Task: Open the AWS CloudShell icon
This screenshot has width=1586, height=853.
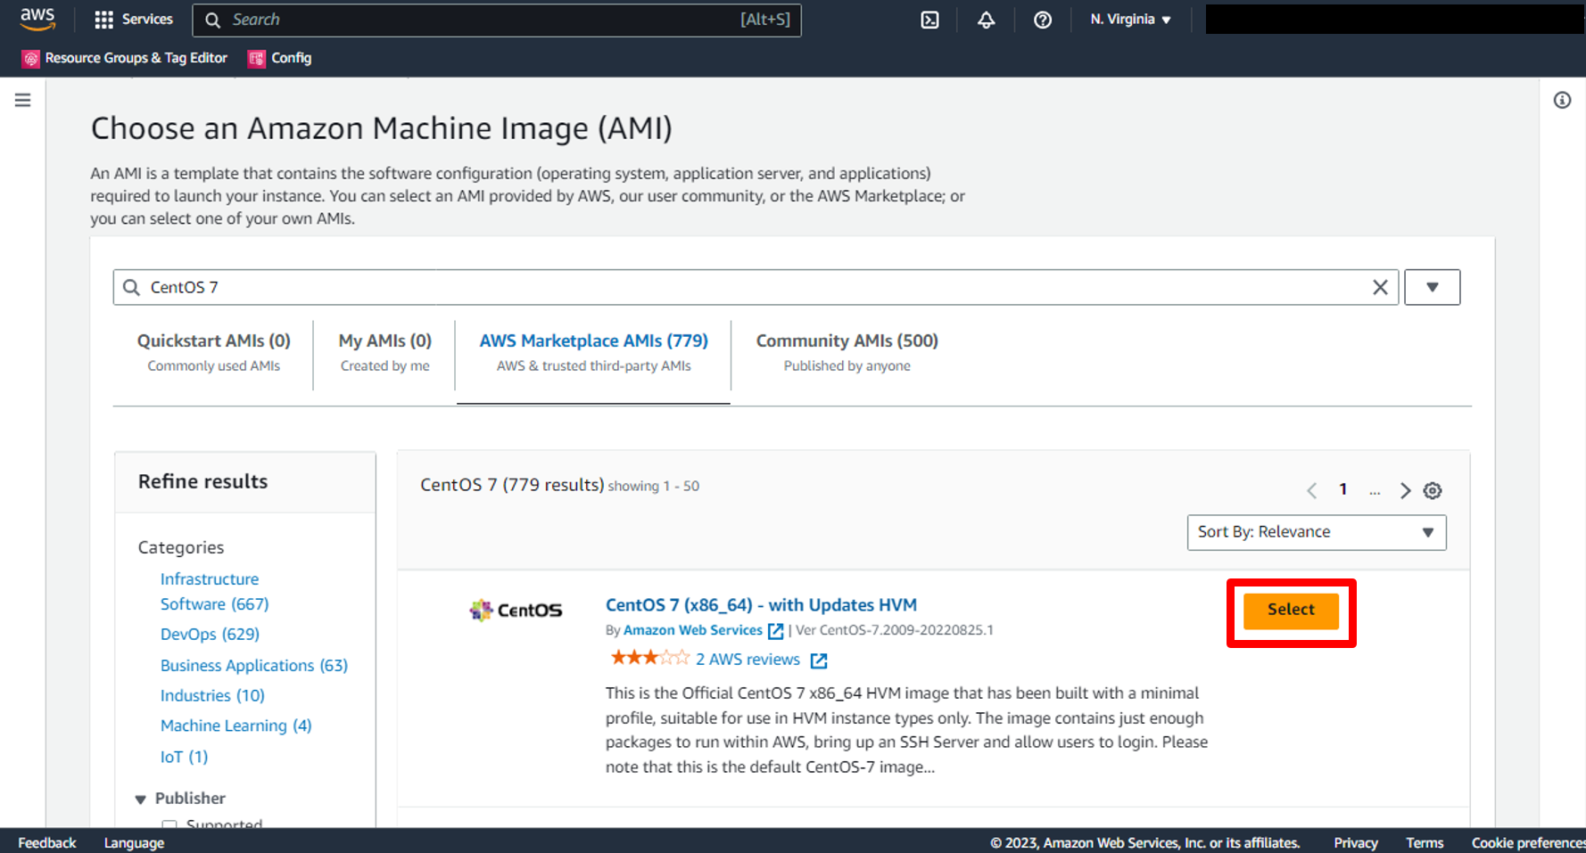Action: click(929, 20)
